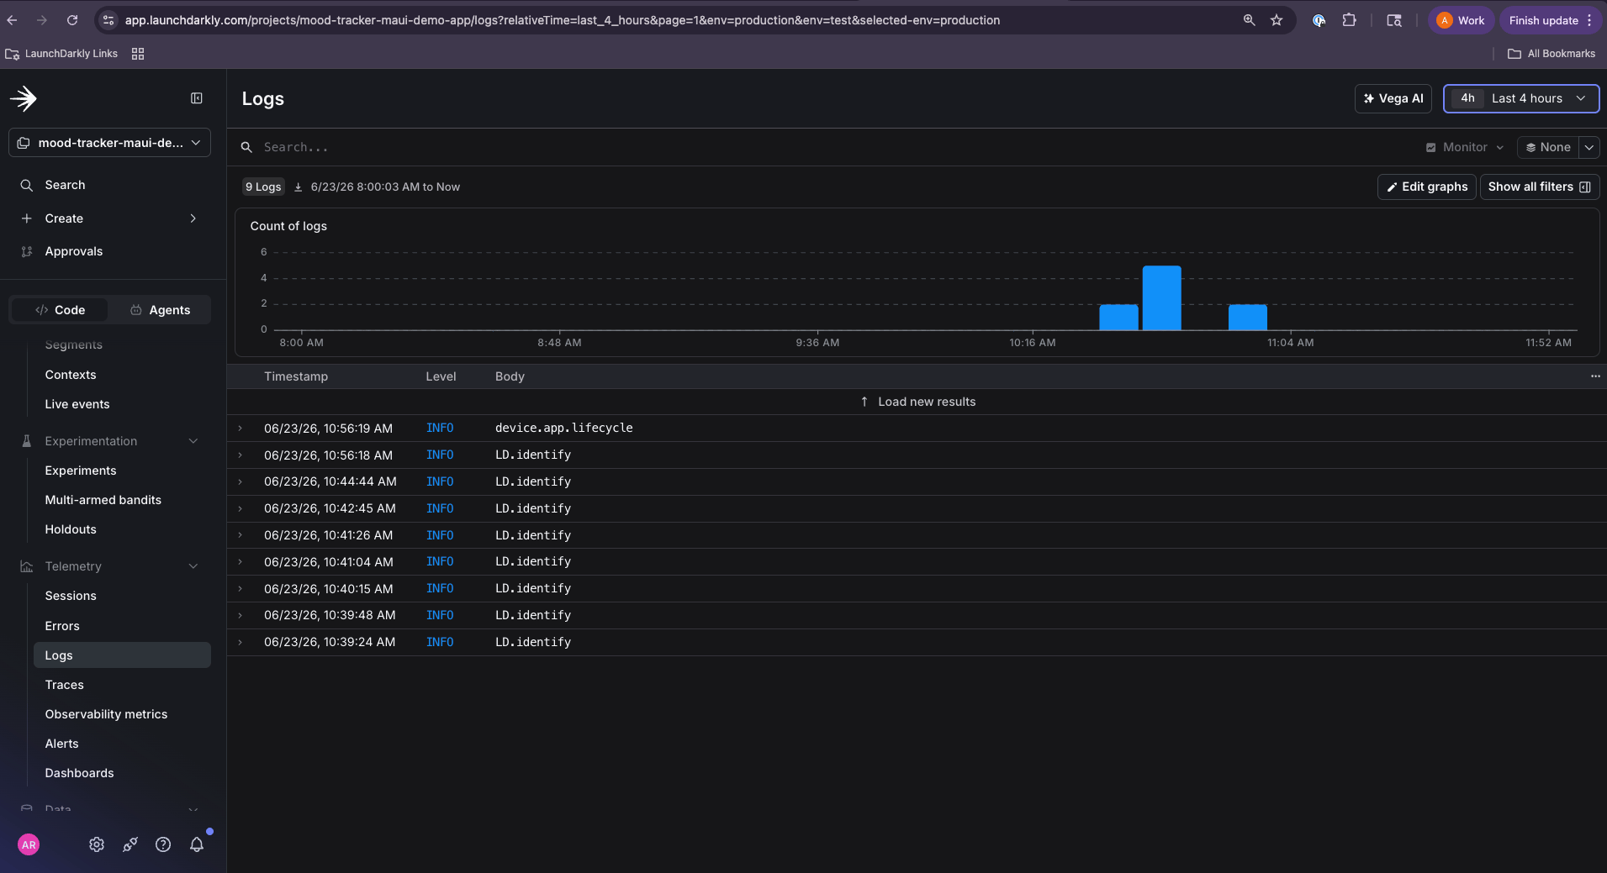Click the AR user avatar

coord(29,844)
